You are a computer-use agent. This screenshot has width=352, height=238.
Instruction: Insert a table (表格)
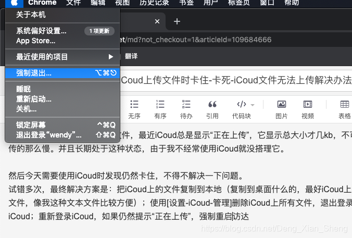pyautogui.click(x=345, y=109)
